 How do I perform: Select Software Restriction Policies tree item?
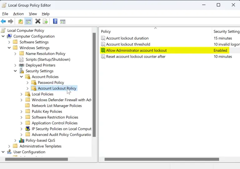[x=55, y=117]
